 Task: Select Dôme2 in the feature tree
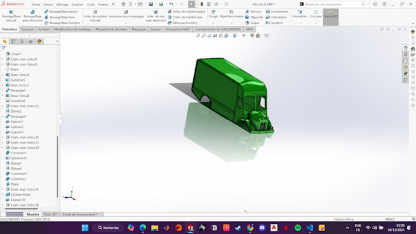pos(16,111)
